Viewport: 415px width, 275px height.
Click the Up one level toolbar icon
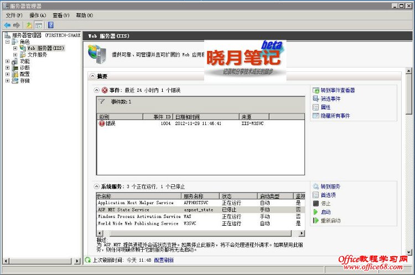[x=29, y=25]
